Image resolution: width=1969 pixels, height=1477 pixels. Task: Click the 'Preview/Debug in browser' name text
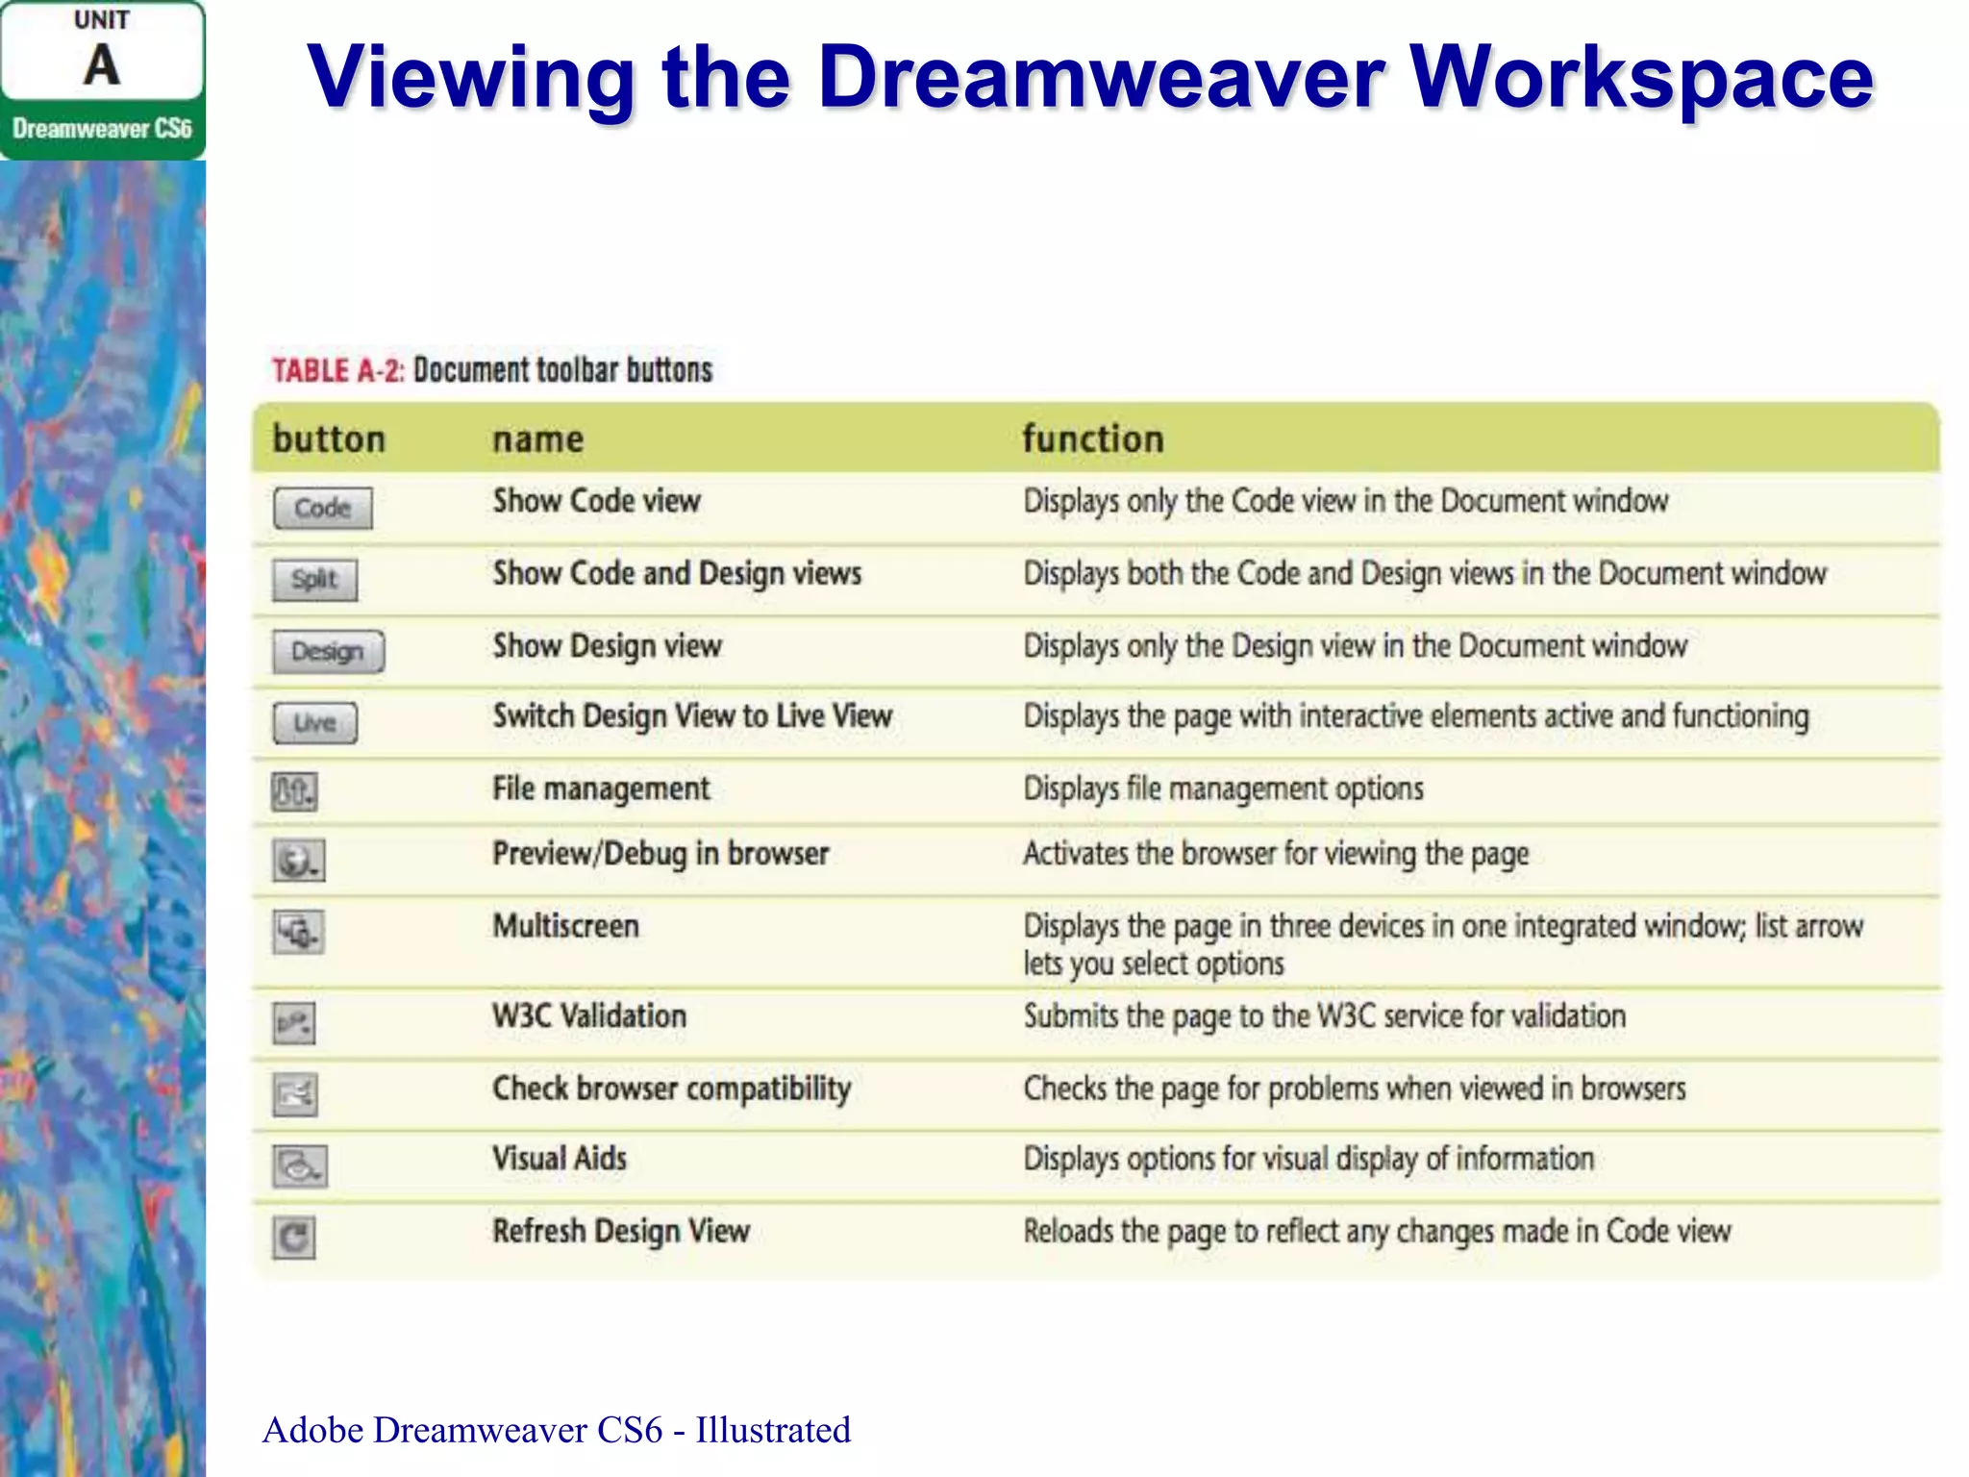(660, 854)
